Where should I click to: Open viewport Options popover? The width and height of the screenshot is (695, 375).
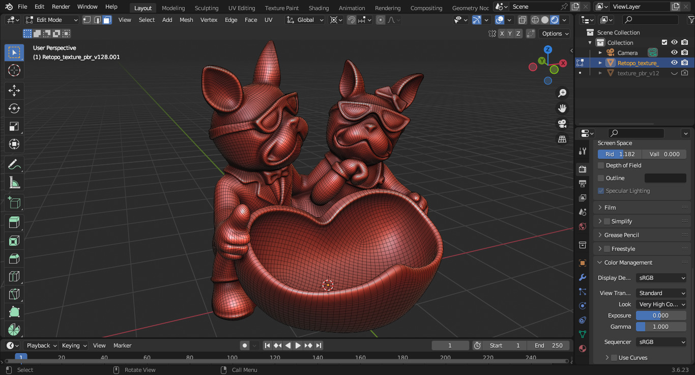click(555, 34)
